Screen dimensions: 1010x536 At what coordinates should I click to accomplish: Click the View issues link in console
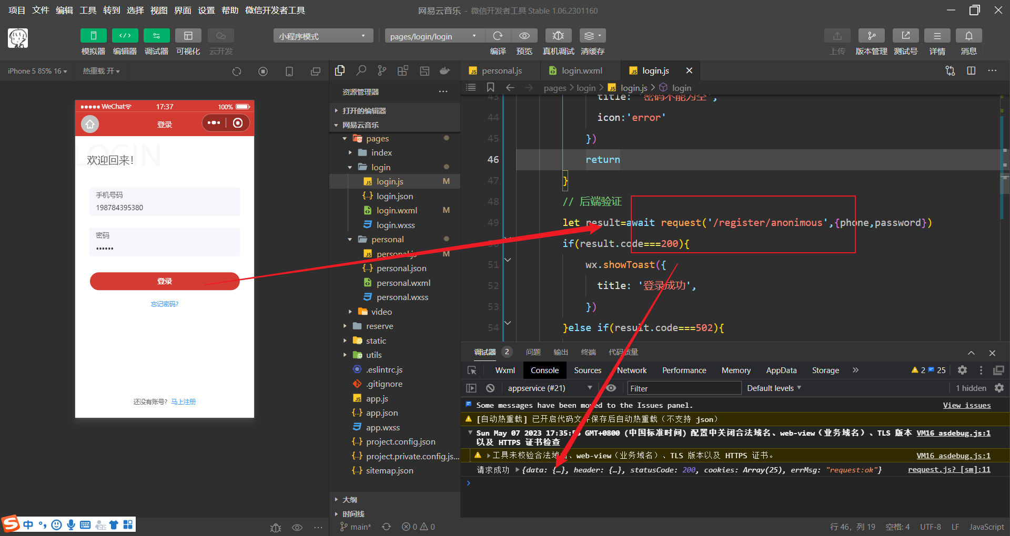click(x=967, y=405)
